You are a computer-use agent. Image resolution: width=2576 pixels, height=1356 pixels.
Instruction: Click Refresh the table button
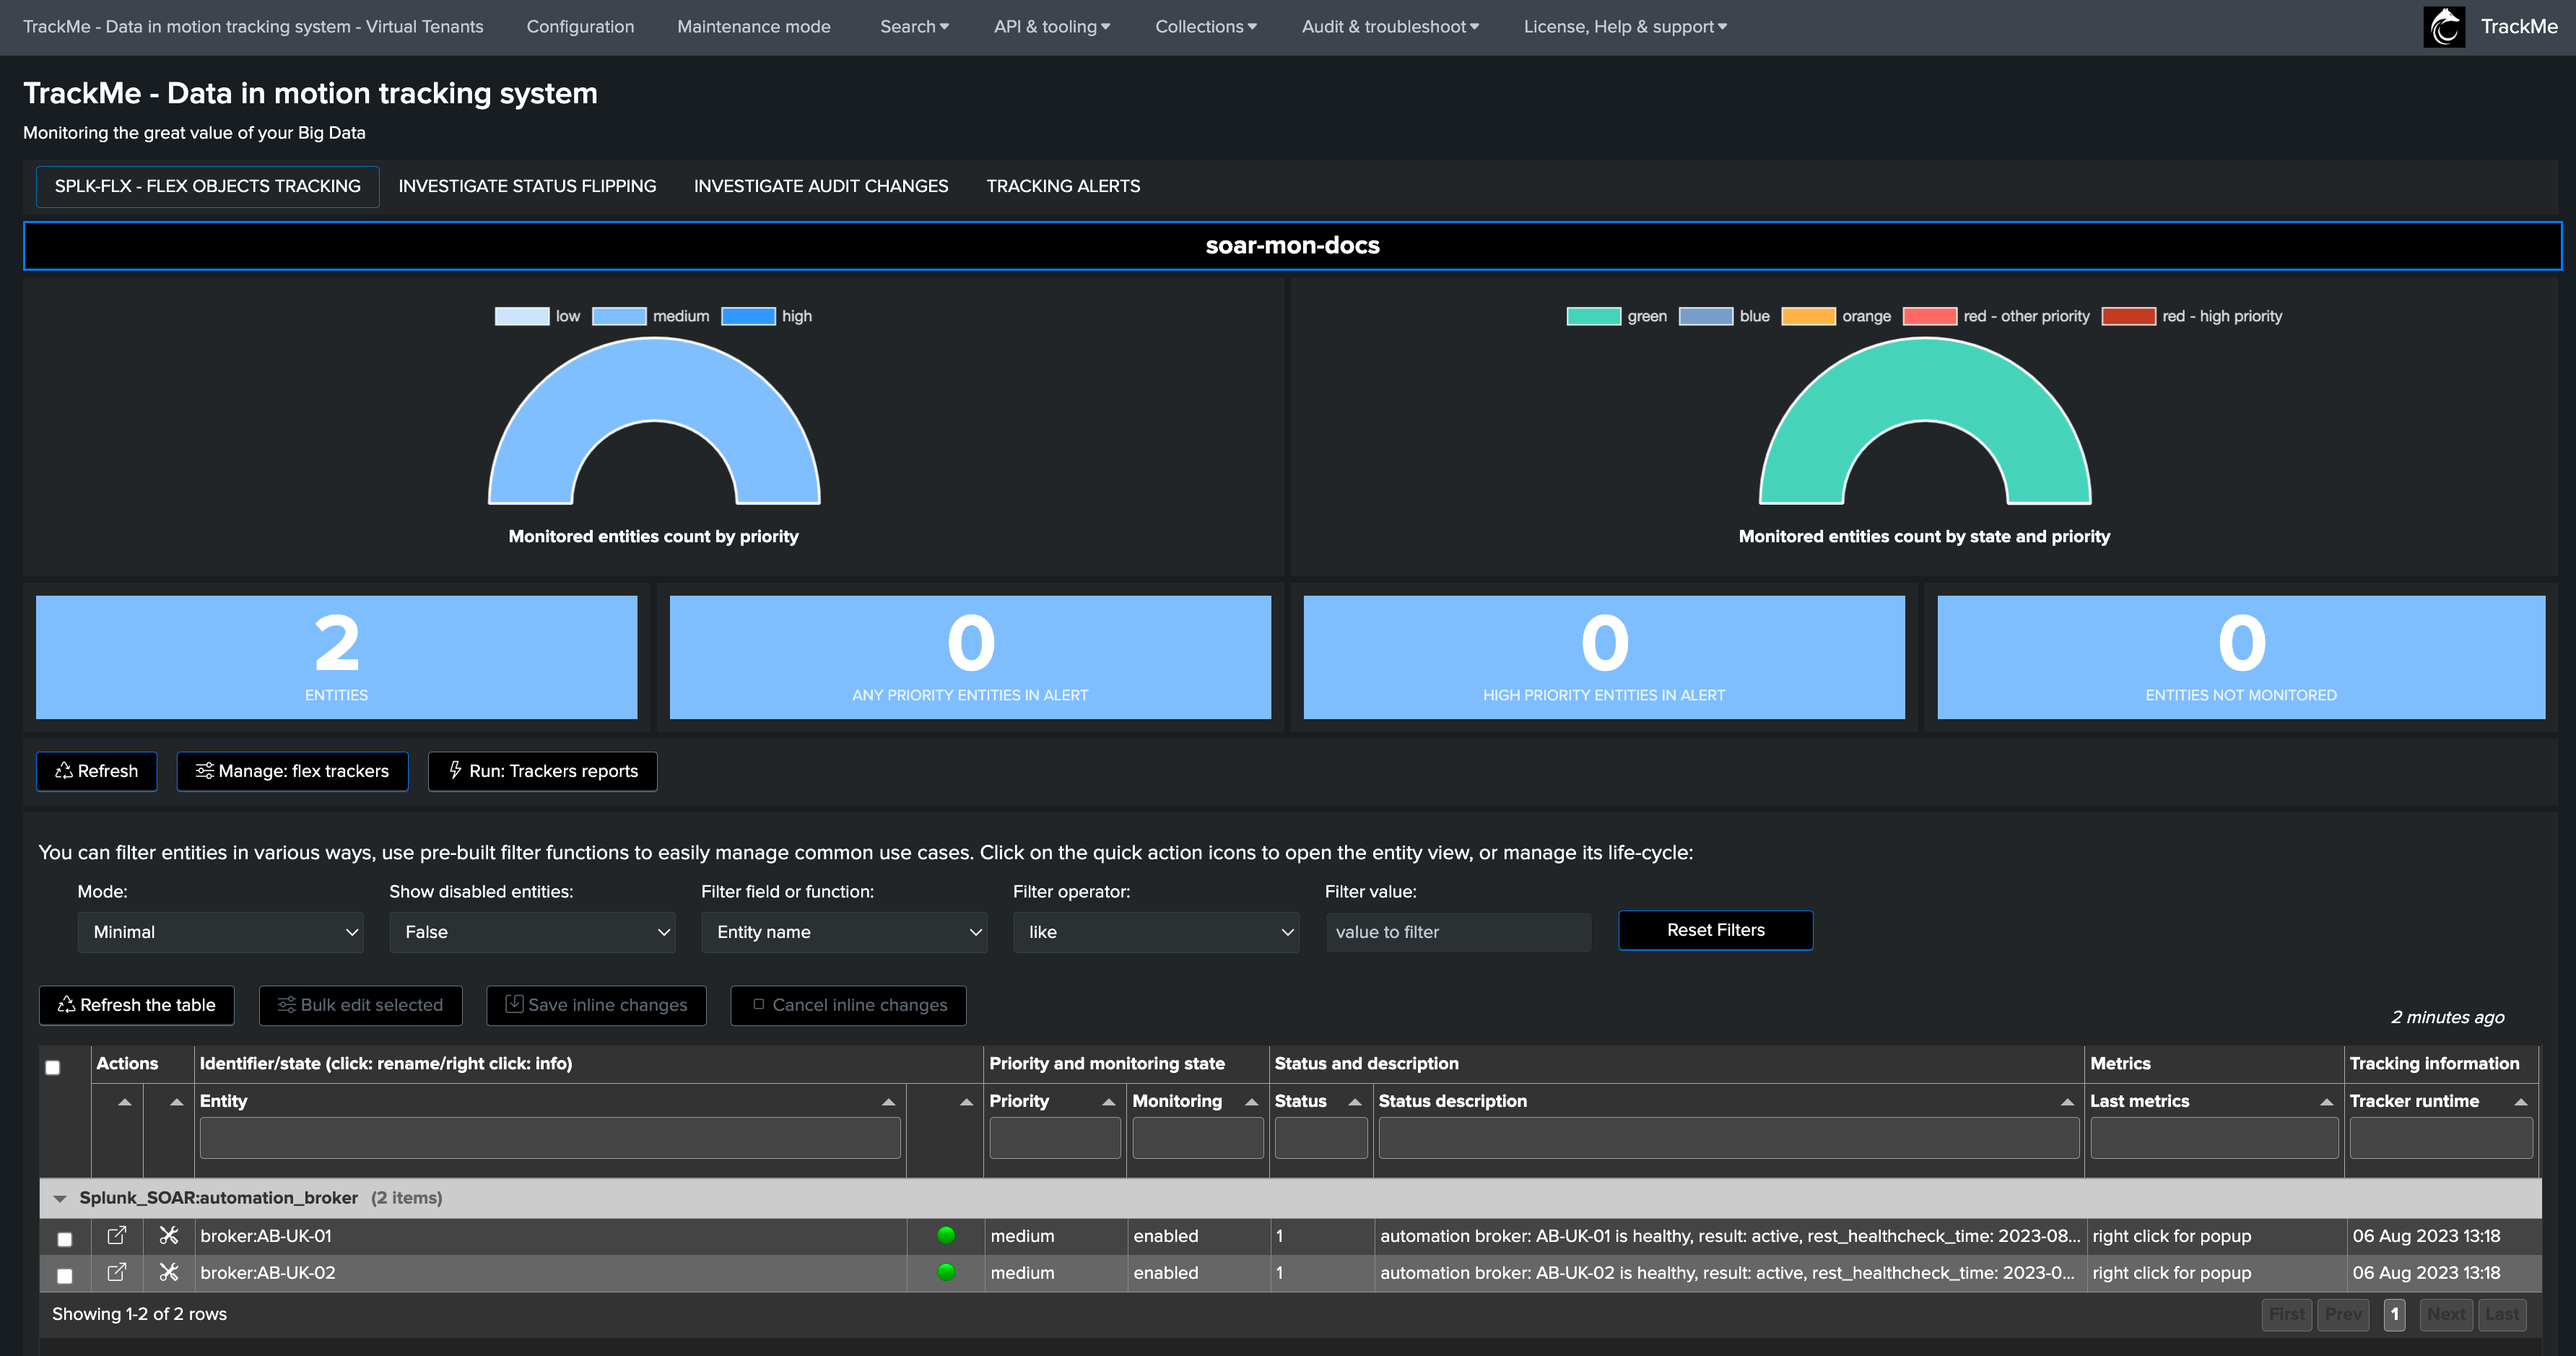pyautogui.click(x=137, y=1005)
